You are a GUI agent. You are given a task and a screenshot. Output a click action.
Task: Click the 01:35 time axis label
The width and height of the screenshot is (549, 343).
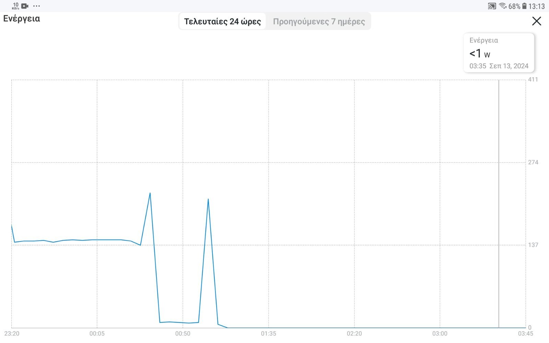pyautogui.click(x=268, y=333)
